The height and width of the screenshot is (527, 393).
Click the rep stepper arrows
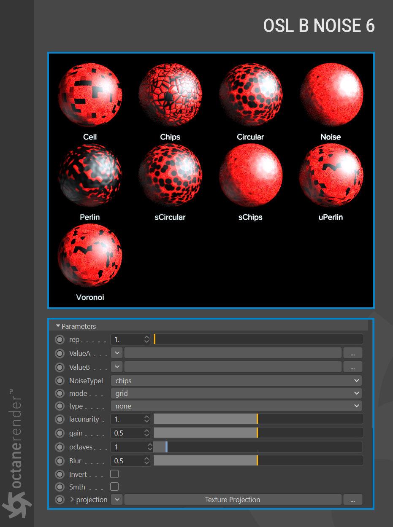(146, 339)
